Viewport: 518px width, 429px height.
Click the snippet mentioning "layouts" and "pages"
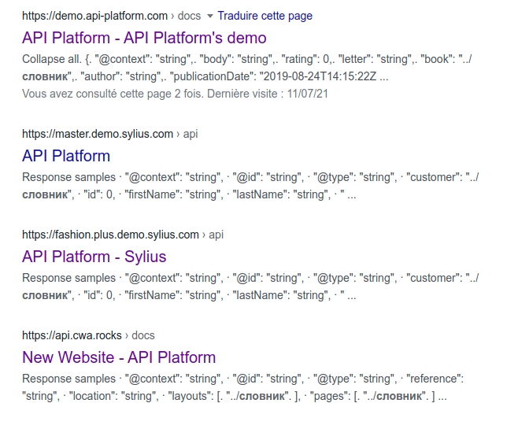tap(242, 387)
